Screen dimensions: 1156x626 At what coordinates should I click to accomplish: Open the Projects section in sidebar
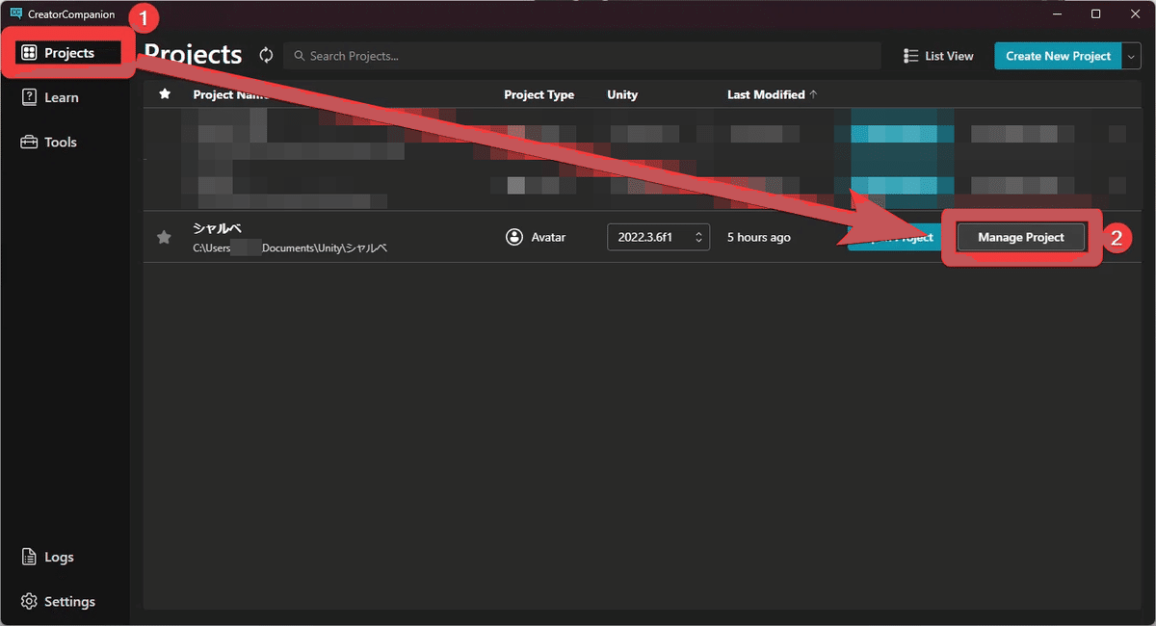pyautogui.click(x=67, y=53)
